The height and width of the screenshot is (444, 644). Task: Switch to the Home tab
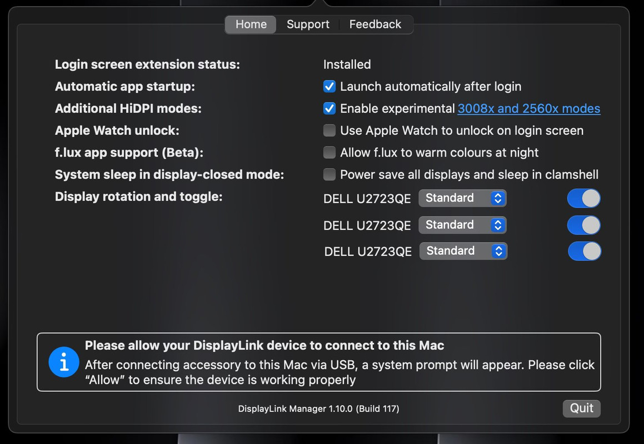(x=251, y=24)
